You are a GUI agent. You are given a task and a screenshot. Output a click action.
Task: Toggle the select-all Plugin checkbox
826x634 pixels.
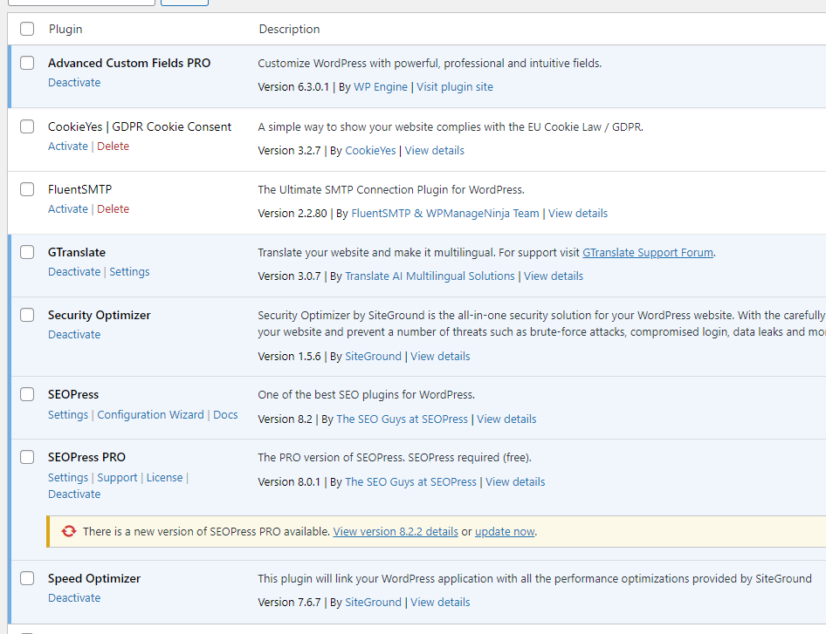coord(27,29)
